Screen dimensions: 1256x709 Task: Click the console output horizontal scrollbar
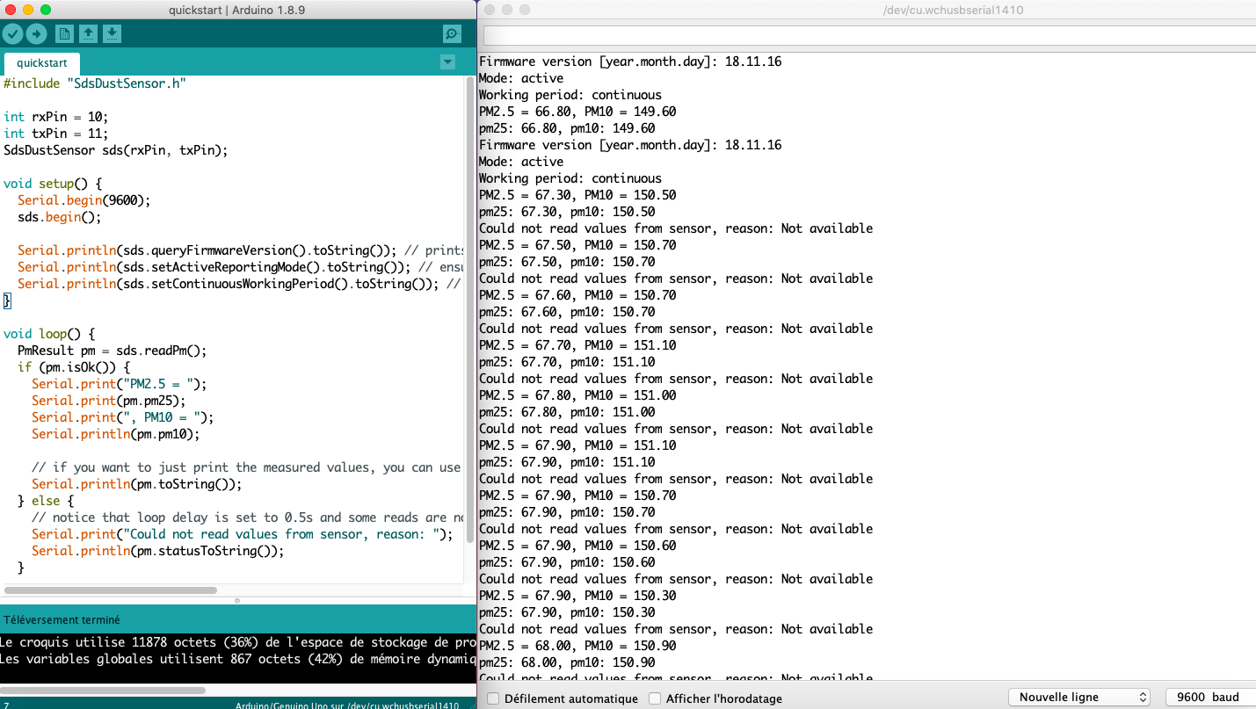click(x=104, y=691)
